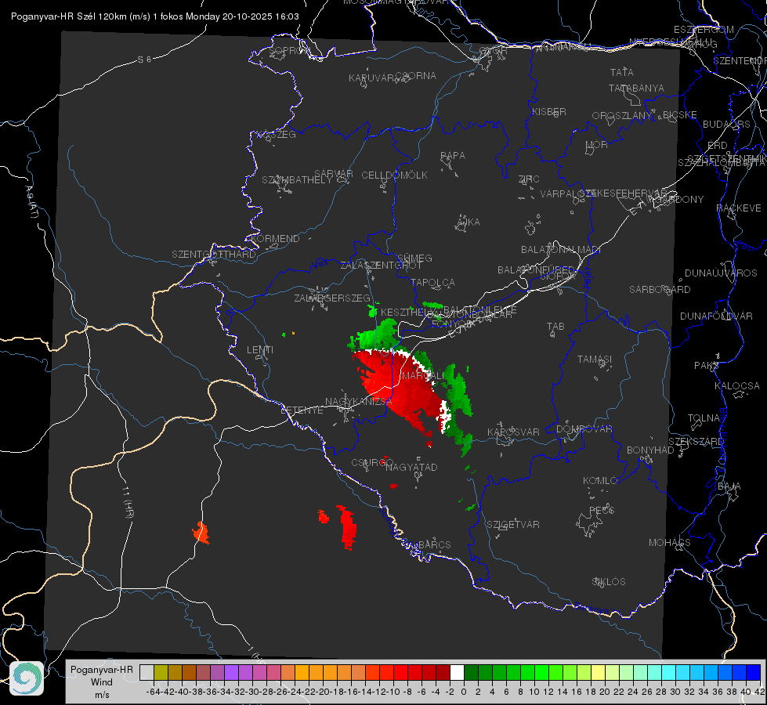This screenshot has height=705, width=767.
Task: Pick the darkest blue swatch at scale end
Action: 754,672
